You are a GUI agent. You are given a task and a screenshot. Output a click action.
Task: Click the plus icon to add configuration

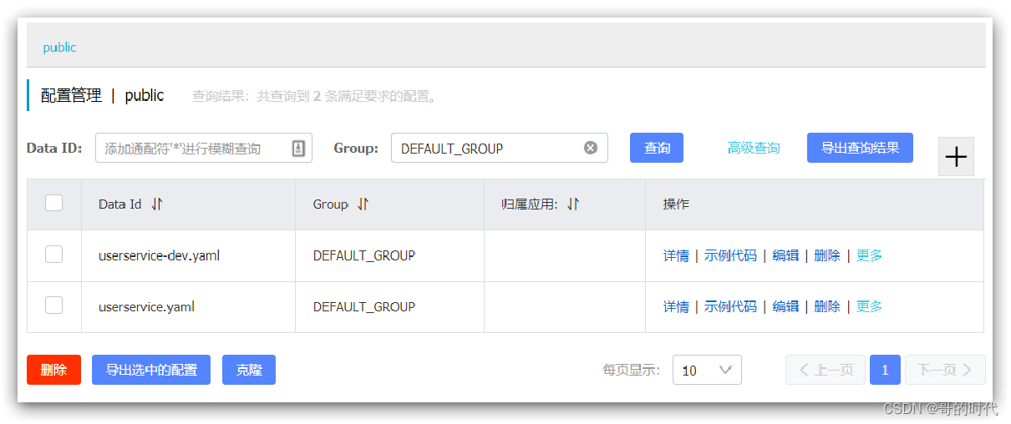(956, 157)
